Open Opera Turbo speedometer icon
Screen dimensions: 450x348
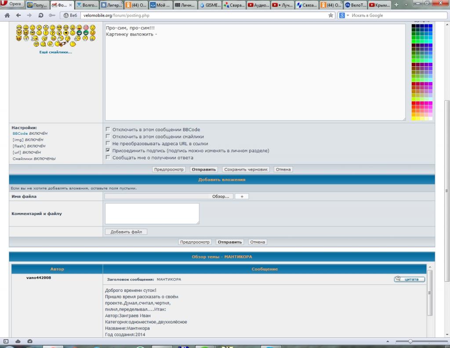click(30, 341)
